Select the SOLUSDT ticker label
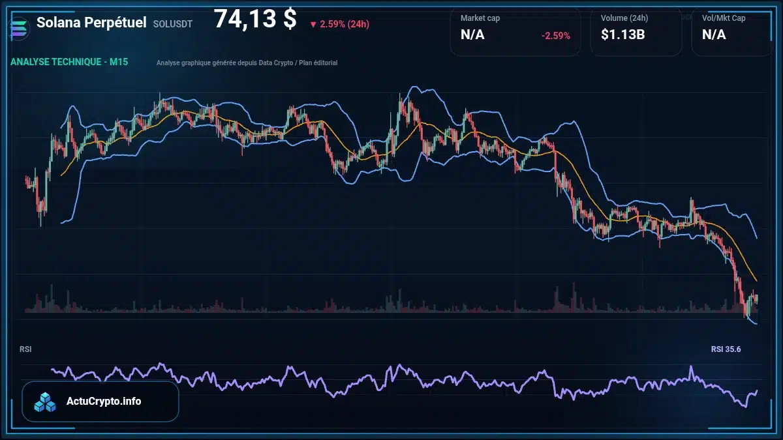 173,24
